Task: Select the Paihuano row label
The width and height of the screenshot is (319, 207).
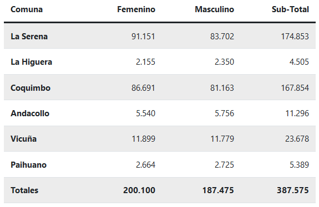Action: (28, 164)
